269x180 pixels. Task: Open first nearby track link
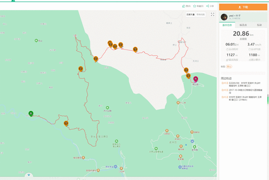tap(244, 84)
